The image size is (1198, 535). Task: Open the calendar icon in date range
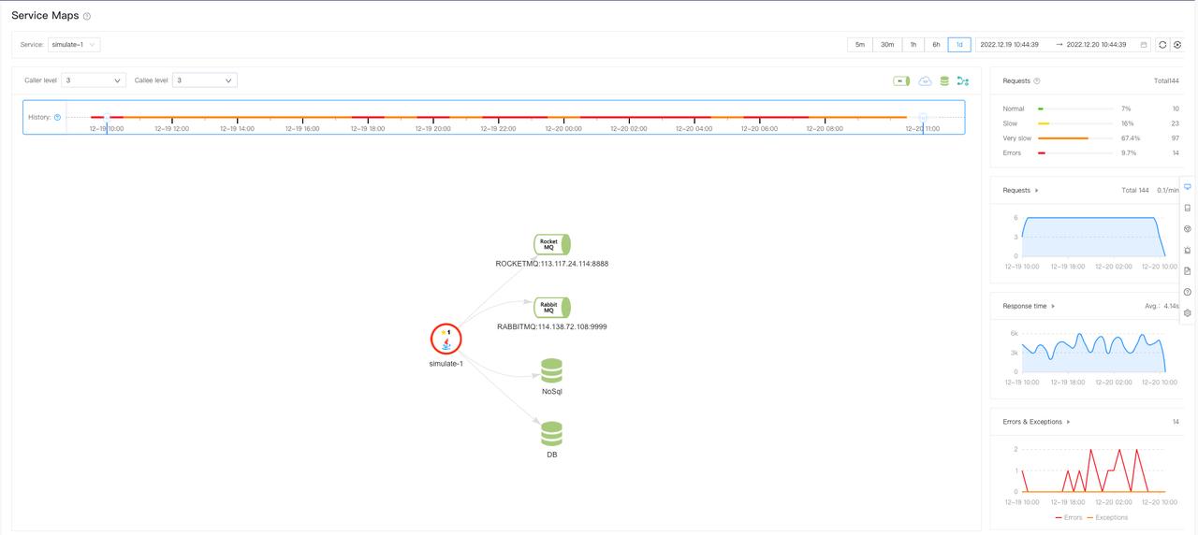click(x=1144, y=45)
